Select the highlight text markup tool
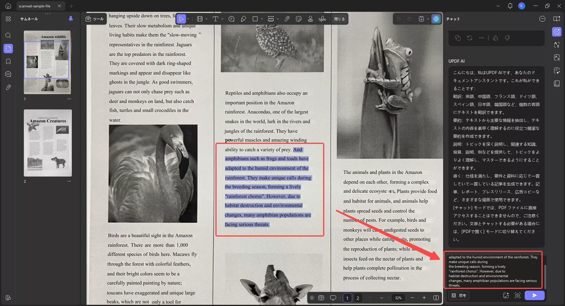Viewport: 565px width, 306px height. [200, 19]
